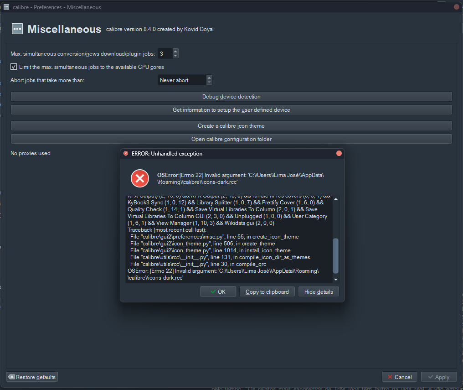Click the compile_qrc line 30 traceback line
Viewport: 463px width, 390px height.
pos(198,264)
